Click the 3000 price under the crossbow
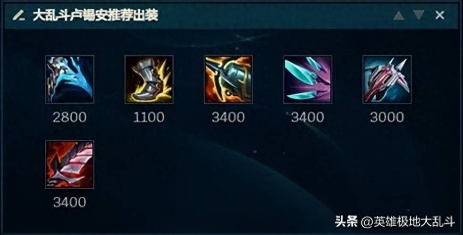The width and height of the screenshot is (463, 235). pyautogui.click(x=387, y=117)
